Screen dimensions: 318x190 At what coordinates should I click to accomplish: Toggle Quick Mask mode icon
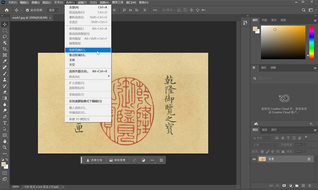pyautogui.click(x=5, y=173)
